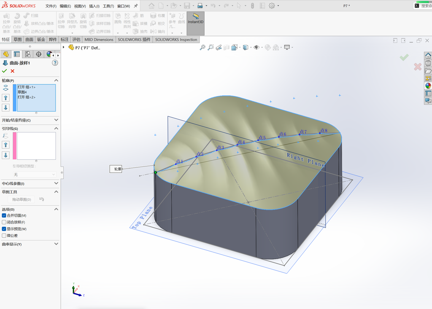Open the Appearances color ball in task pane

pyautogui.click(x=428, y=86)
